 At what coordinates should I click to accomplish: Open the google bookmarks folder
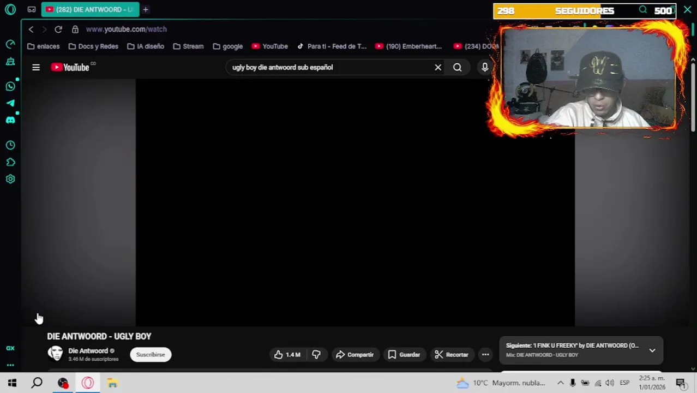(x=228, y=46)
